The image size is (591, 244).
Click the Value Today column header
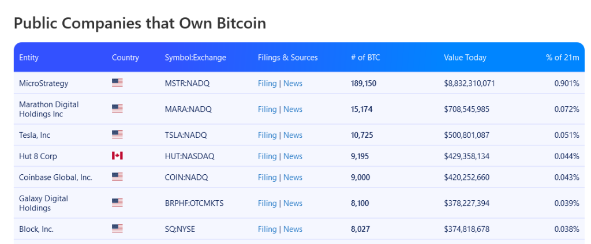coord(465,57)
